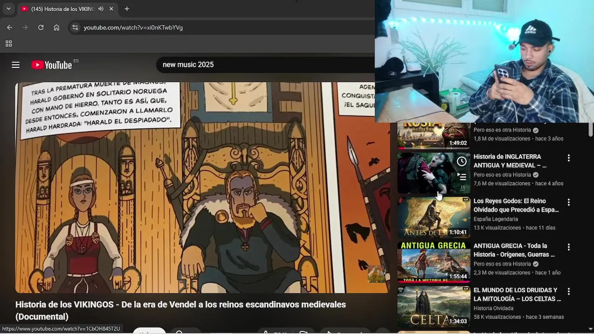Reload the YouTube page
This screenshot has width=594, height=334.
[41, 27]
